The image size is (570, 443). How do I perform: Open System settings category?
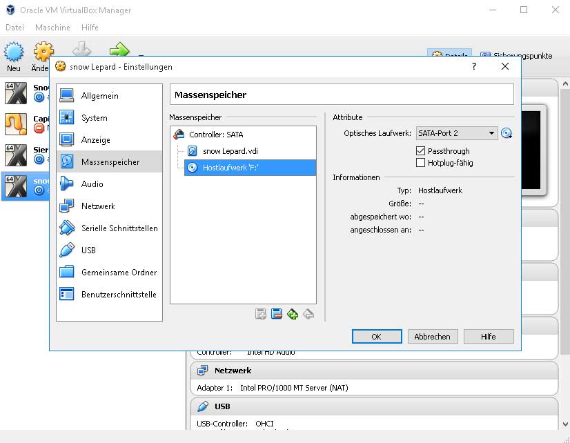[x=109, y=118]
